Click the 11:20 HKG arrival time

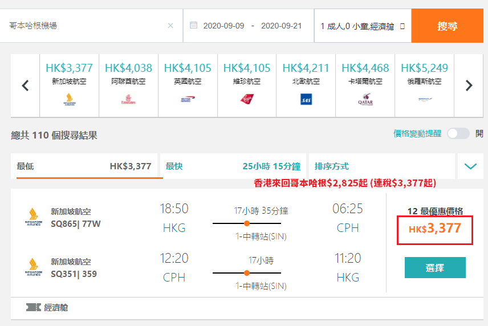348,259
